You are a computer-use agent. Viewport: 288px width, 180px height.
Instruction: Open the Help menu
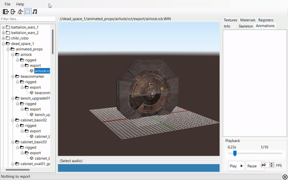coord(20,4)
